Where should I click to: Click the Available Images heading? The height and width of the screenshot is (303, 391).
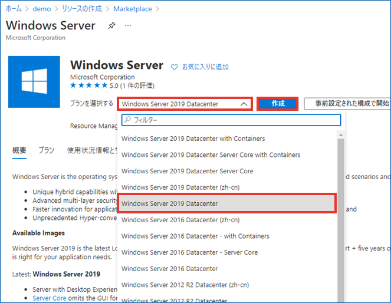pos(38,233)
